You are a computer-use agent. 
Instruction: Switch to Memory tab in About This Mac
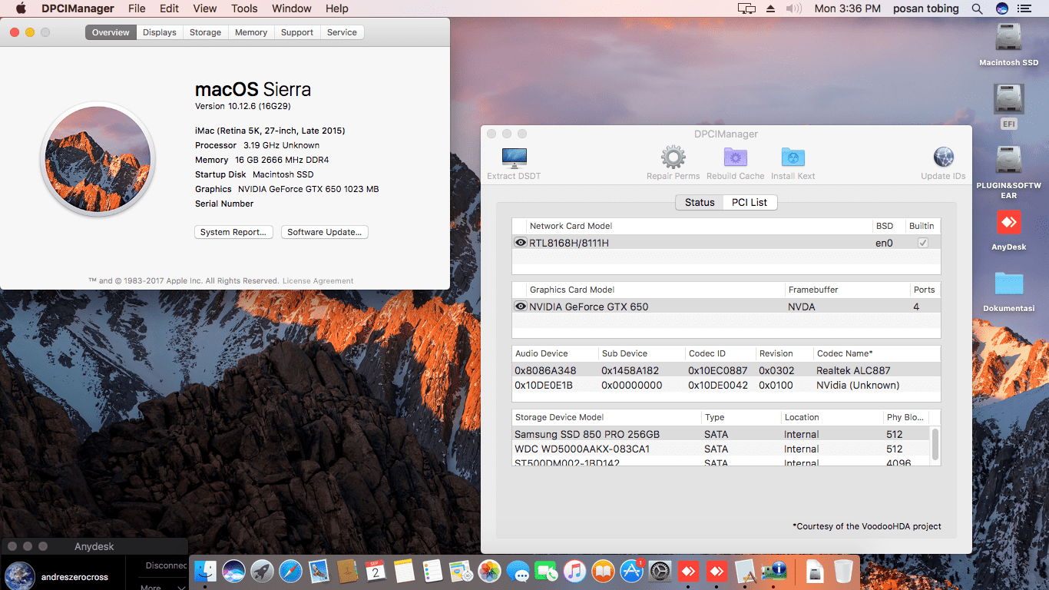pos(251,32)
